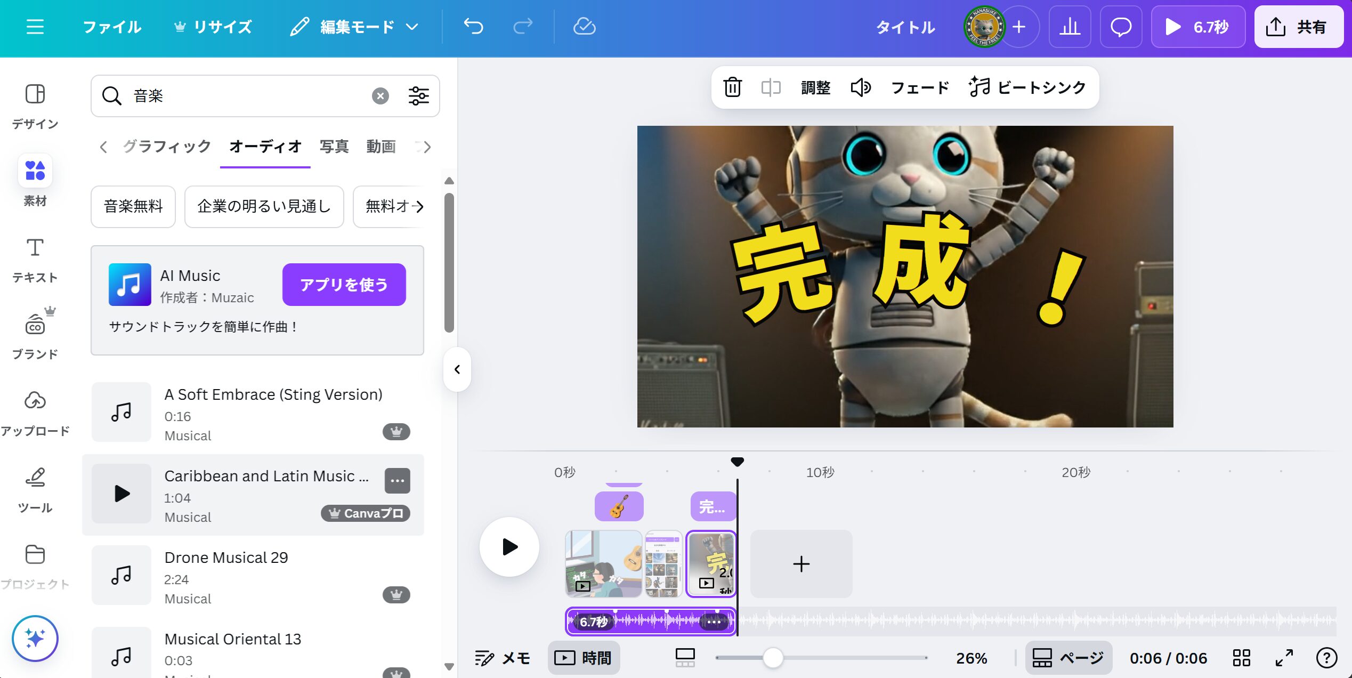Screen dimensions: 1352x678
Task: Open the hamburger main menu
Action: point(35,27)
